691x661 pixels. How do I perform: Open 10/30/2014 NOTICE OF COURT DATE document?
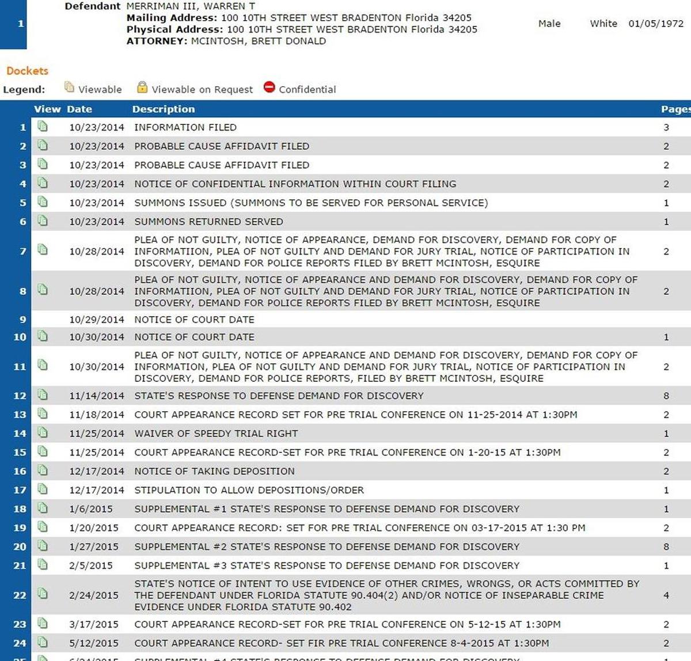click(x=43, y=336)
